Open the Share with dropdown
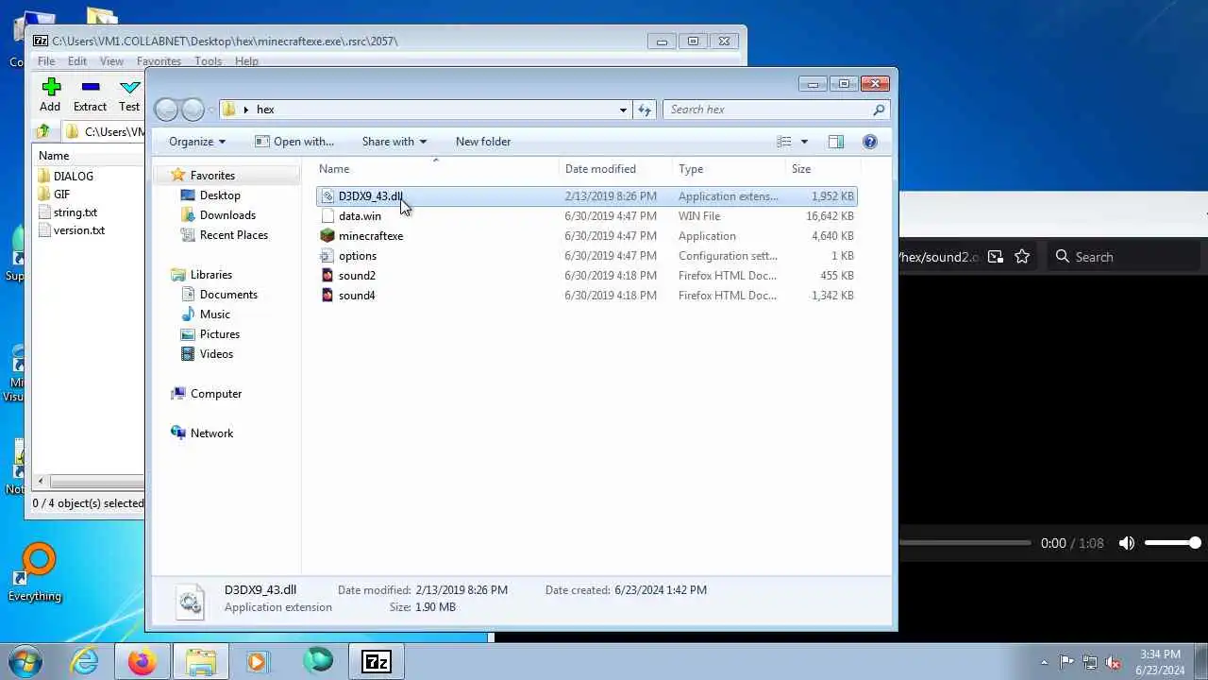Screen dimensions: 1208x680 click(x=394, y=142)
